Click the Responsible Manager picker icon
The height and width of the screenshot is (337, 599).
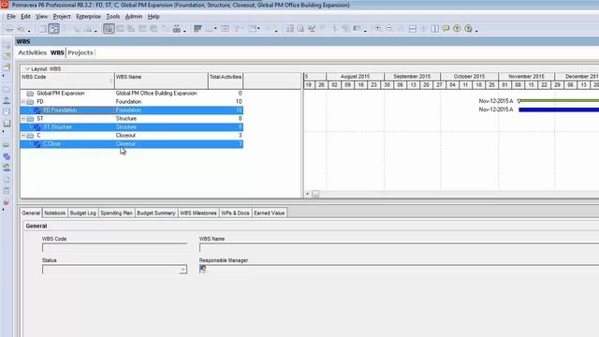click(x=203, y=270)
